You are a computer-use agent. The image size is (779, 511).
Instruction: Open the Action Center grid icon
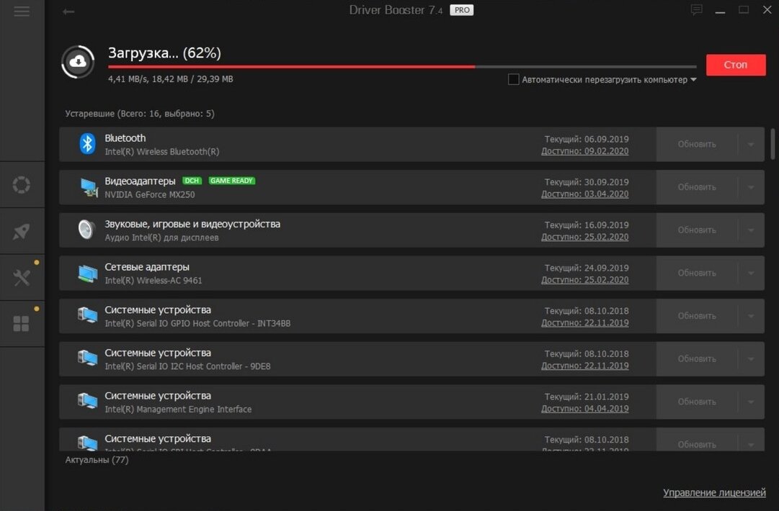(22, 324)
